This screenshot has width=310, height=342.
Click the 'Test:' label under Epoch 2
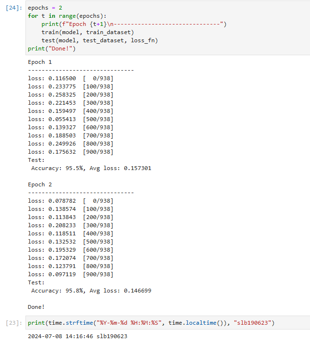click(36, 282)
